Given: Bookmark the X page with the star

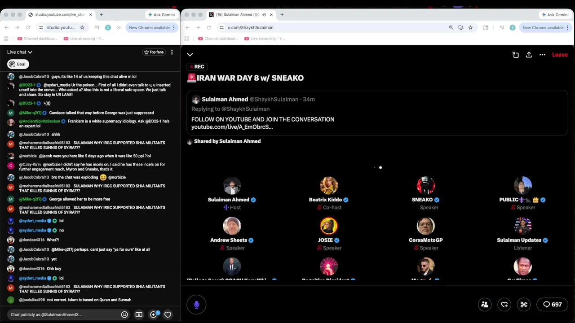Looking at the screenshot, I should 470,27.
